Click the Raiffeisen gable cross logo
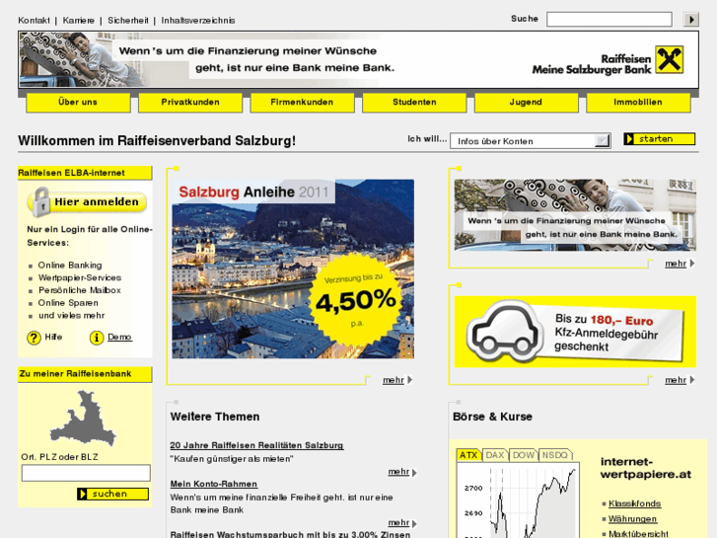Screen dimensions: 717x538 click(669, 59)
